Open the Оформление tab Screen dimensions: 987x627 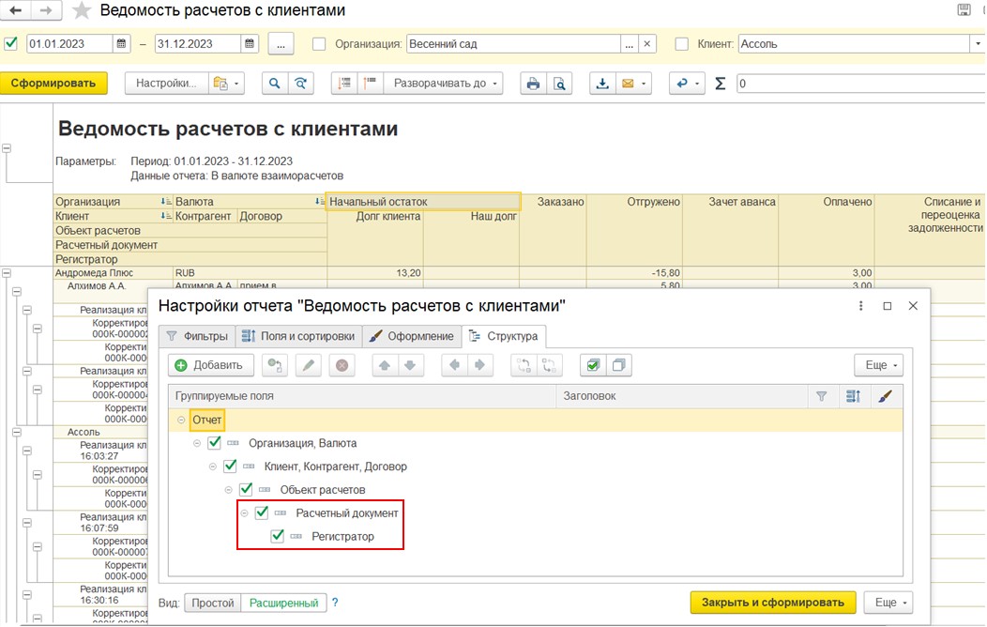411,336
